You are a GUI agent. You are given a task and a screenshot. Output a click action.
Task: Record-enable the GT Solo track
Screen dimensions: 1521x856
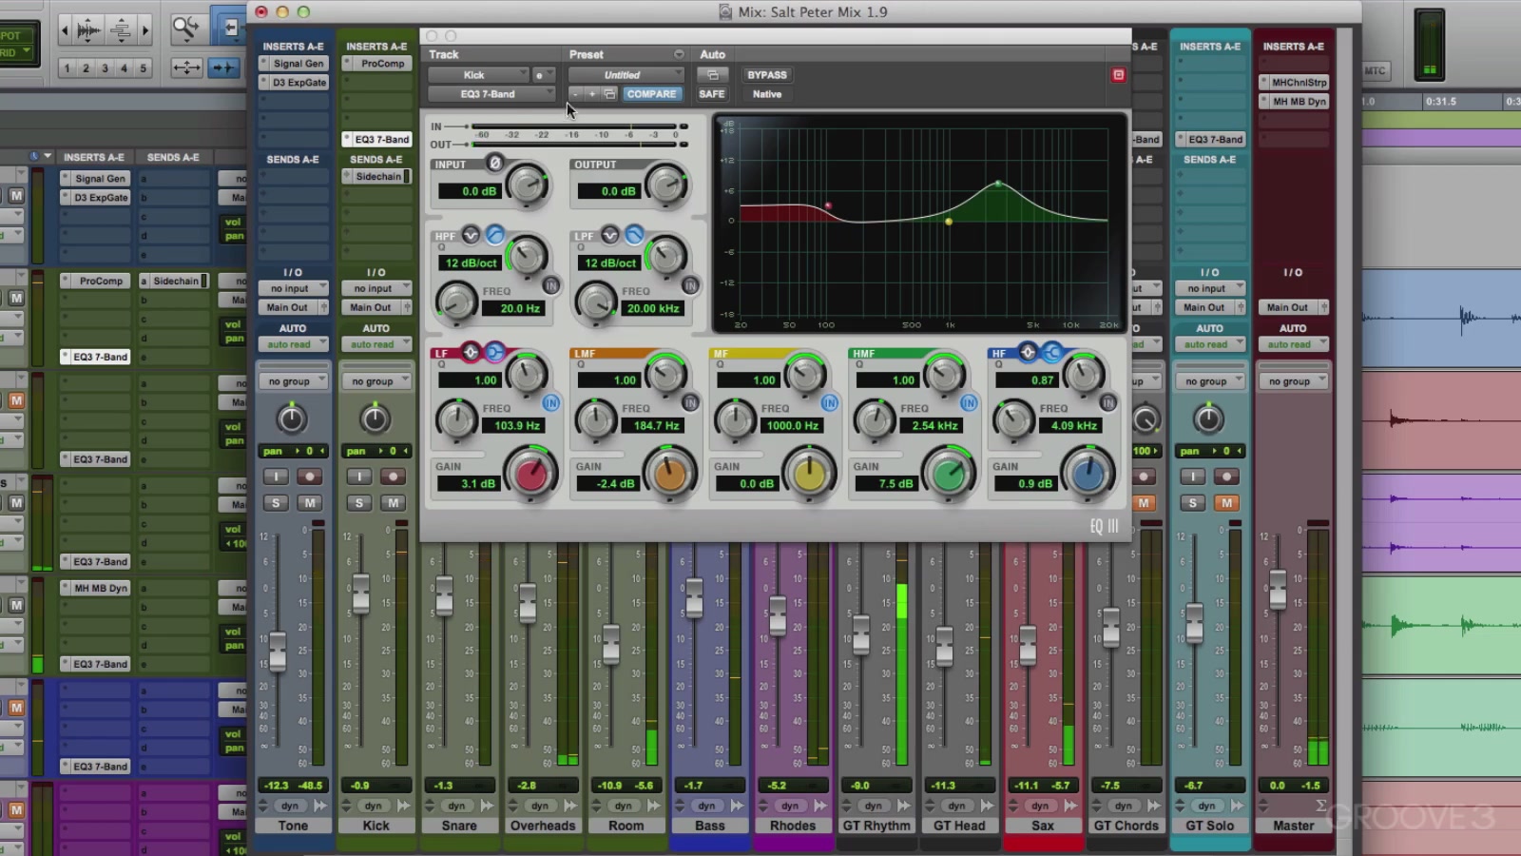click(1226, 477)
